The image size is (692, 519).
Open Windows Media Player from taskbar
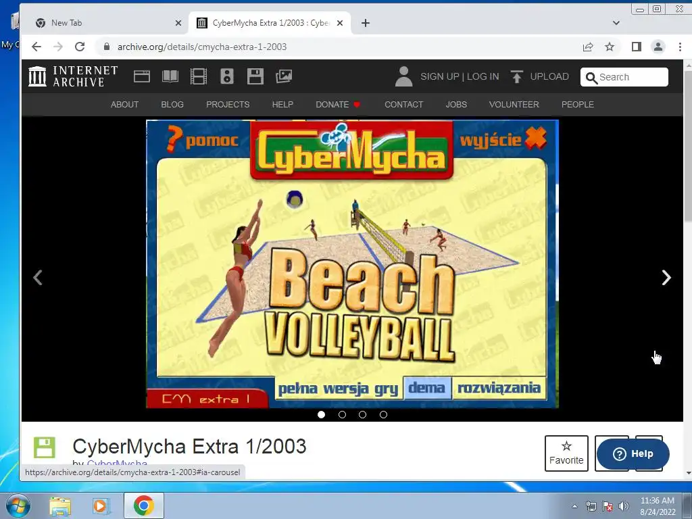pos(101,505)
